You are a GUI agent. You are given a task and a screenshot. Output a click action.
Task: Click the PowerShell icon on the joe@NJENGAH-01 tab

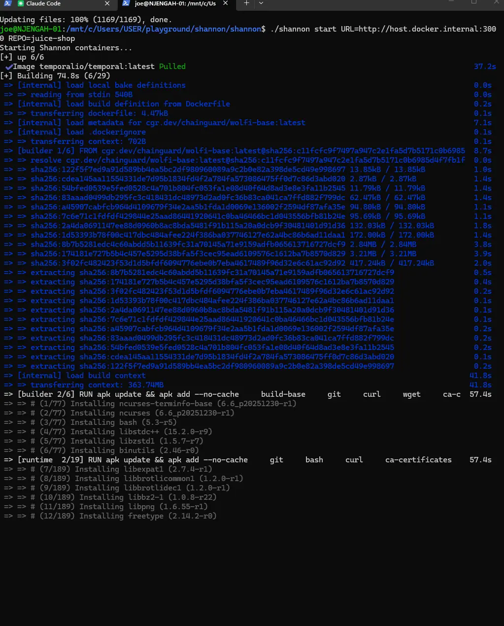click(x=127, y=3)
